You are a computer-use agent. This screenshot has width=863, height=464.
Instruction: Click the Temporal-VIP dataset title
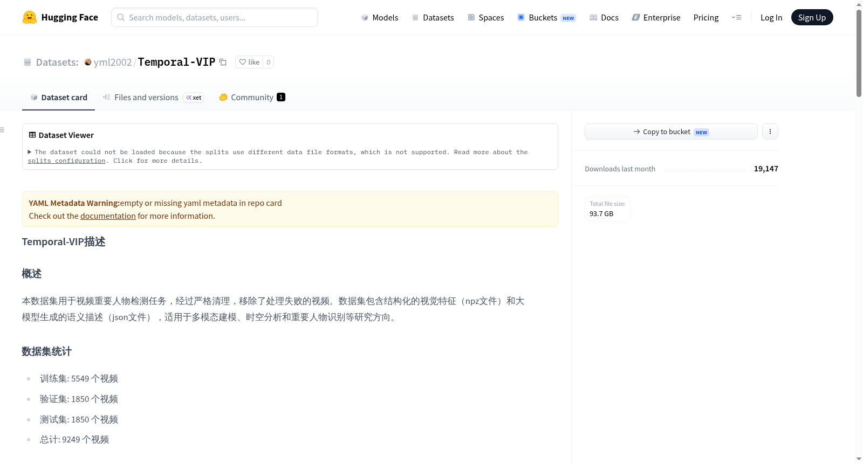click(176, 62)
